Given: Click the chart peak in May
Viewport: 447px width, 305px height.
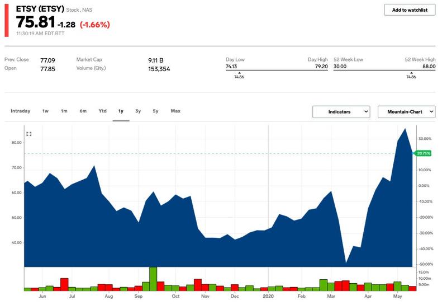Looking at the screenshot, I should 405,129.
